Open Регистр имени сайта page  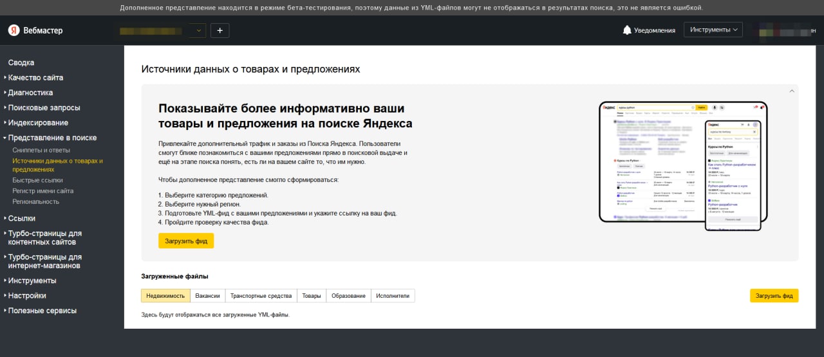[42, 191]
